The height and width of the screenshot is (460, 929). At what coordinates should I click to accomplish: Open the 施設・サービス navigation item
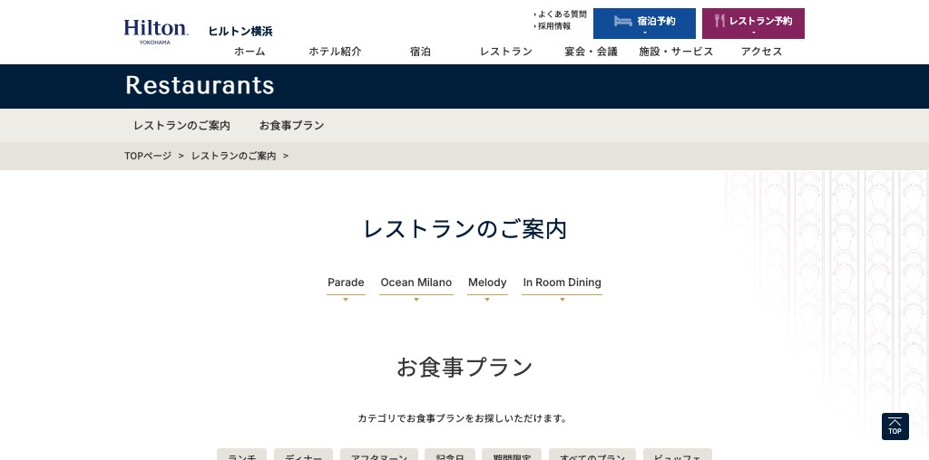(x=676, y=52)
